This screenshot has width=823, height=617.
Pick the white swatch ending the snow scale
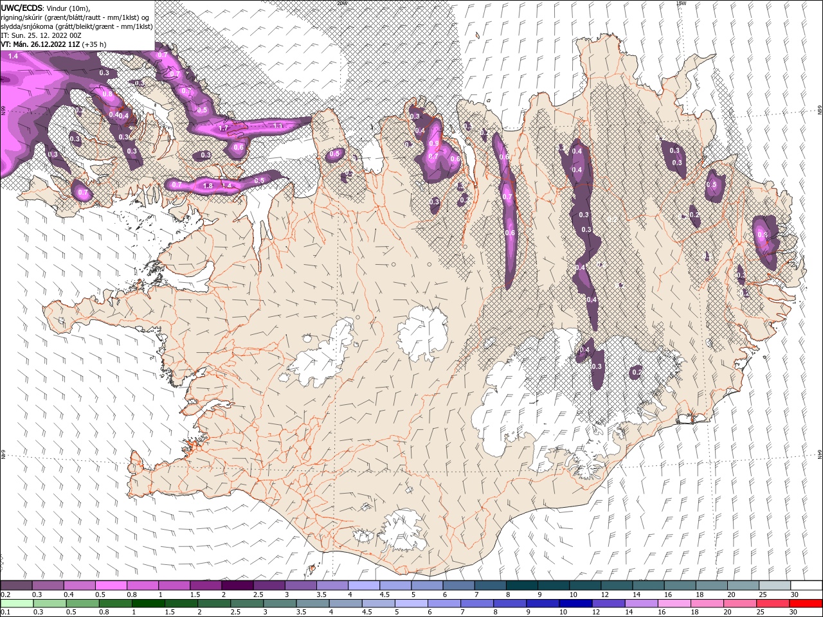pos(806,586)
